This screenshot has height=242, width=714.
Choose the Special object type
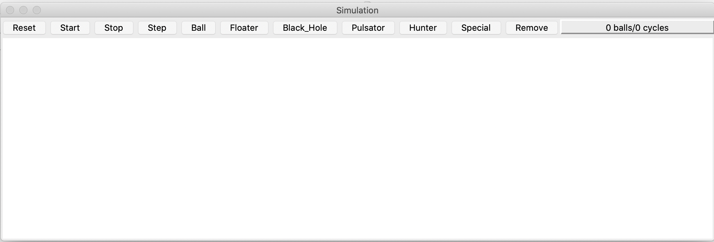pos(476,28)
